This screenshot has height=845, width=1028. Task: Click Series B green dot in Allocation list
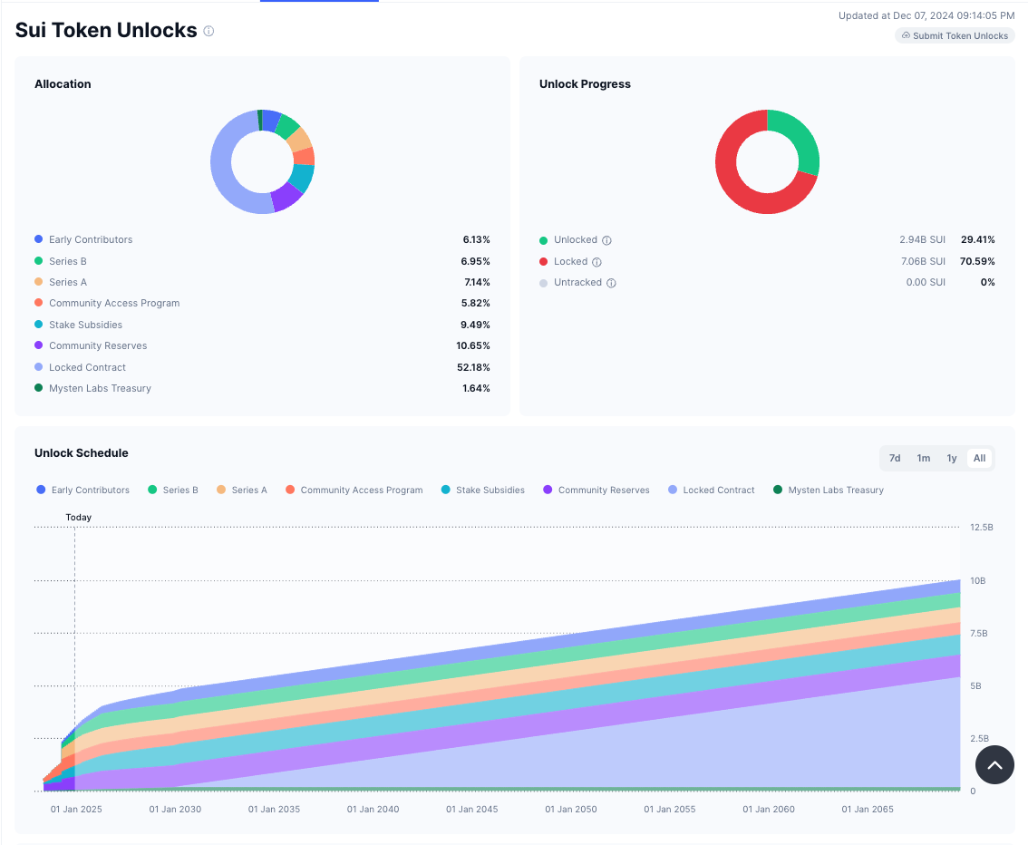tap(39, 261)
